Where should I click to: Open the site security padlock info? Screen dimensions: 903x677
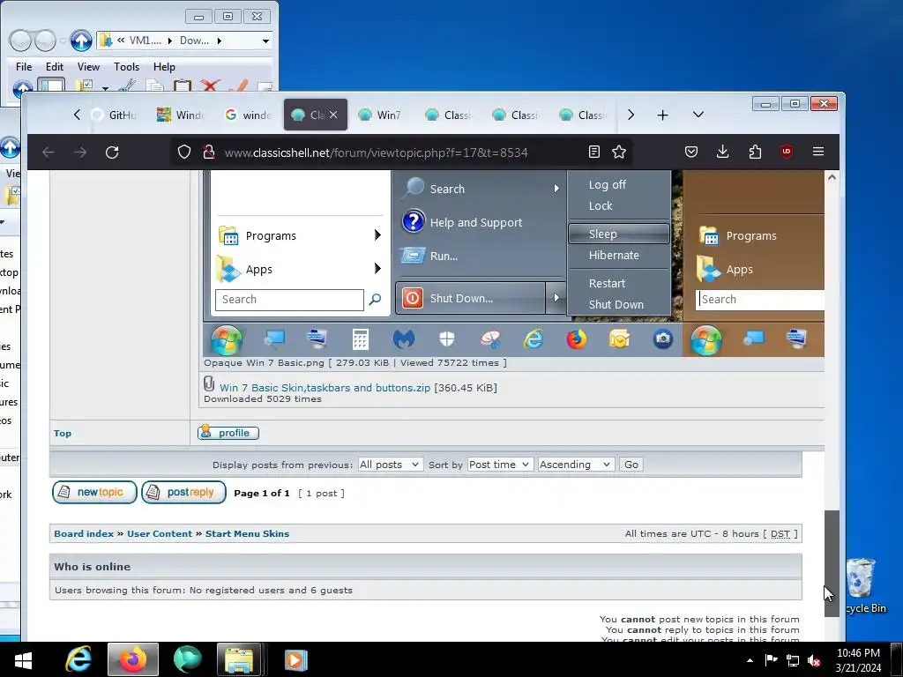pyautogui.click(x=208, y=152)
